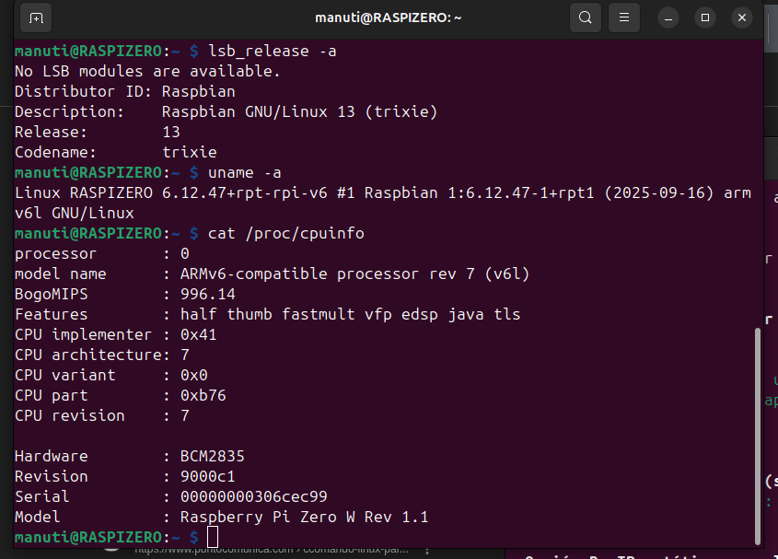Viewport: 778px width, 559px height.
Task: Click the Description Raspbian GNU/Linux 13 line
Action: click(299, 111)
